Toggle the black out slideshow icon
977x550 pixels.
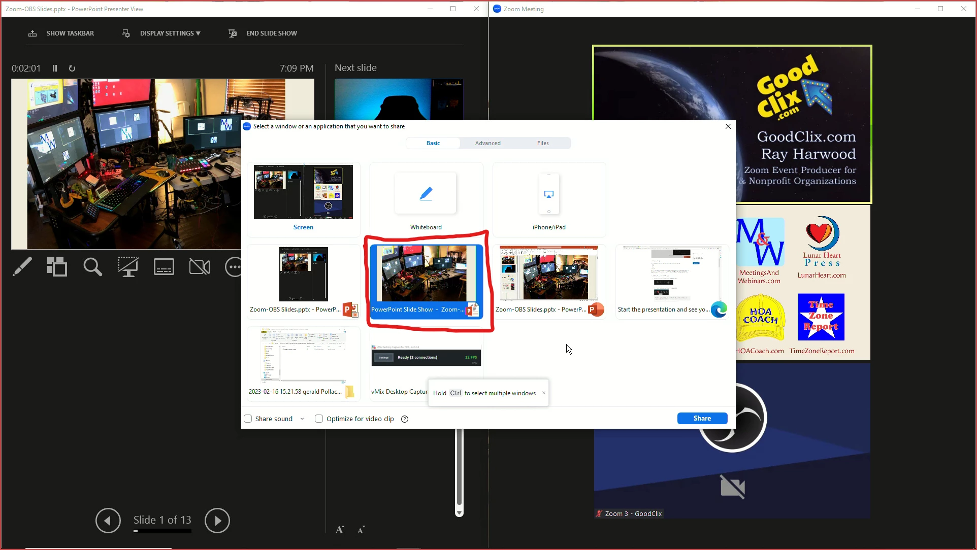(128, 266)
